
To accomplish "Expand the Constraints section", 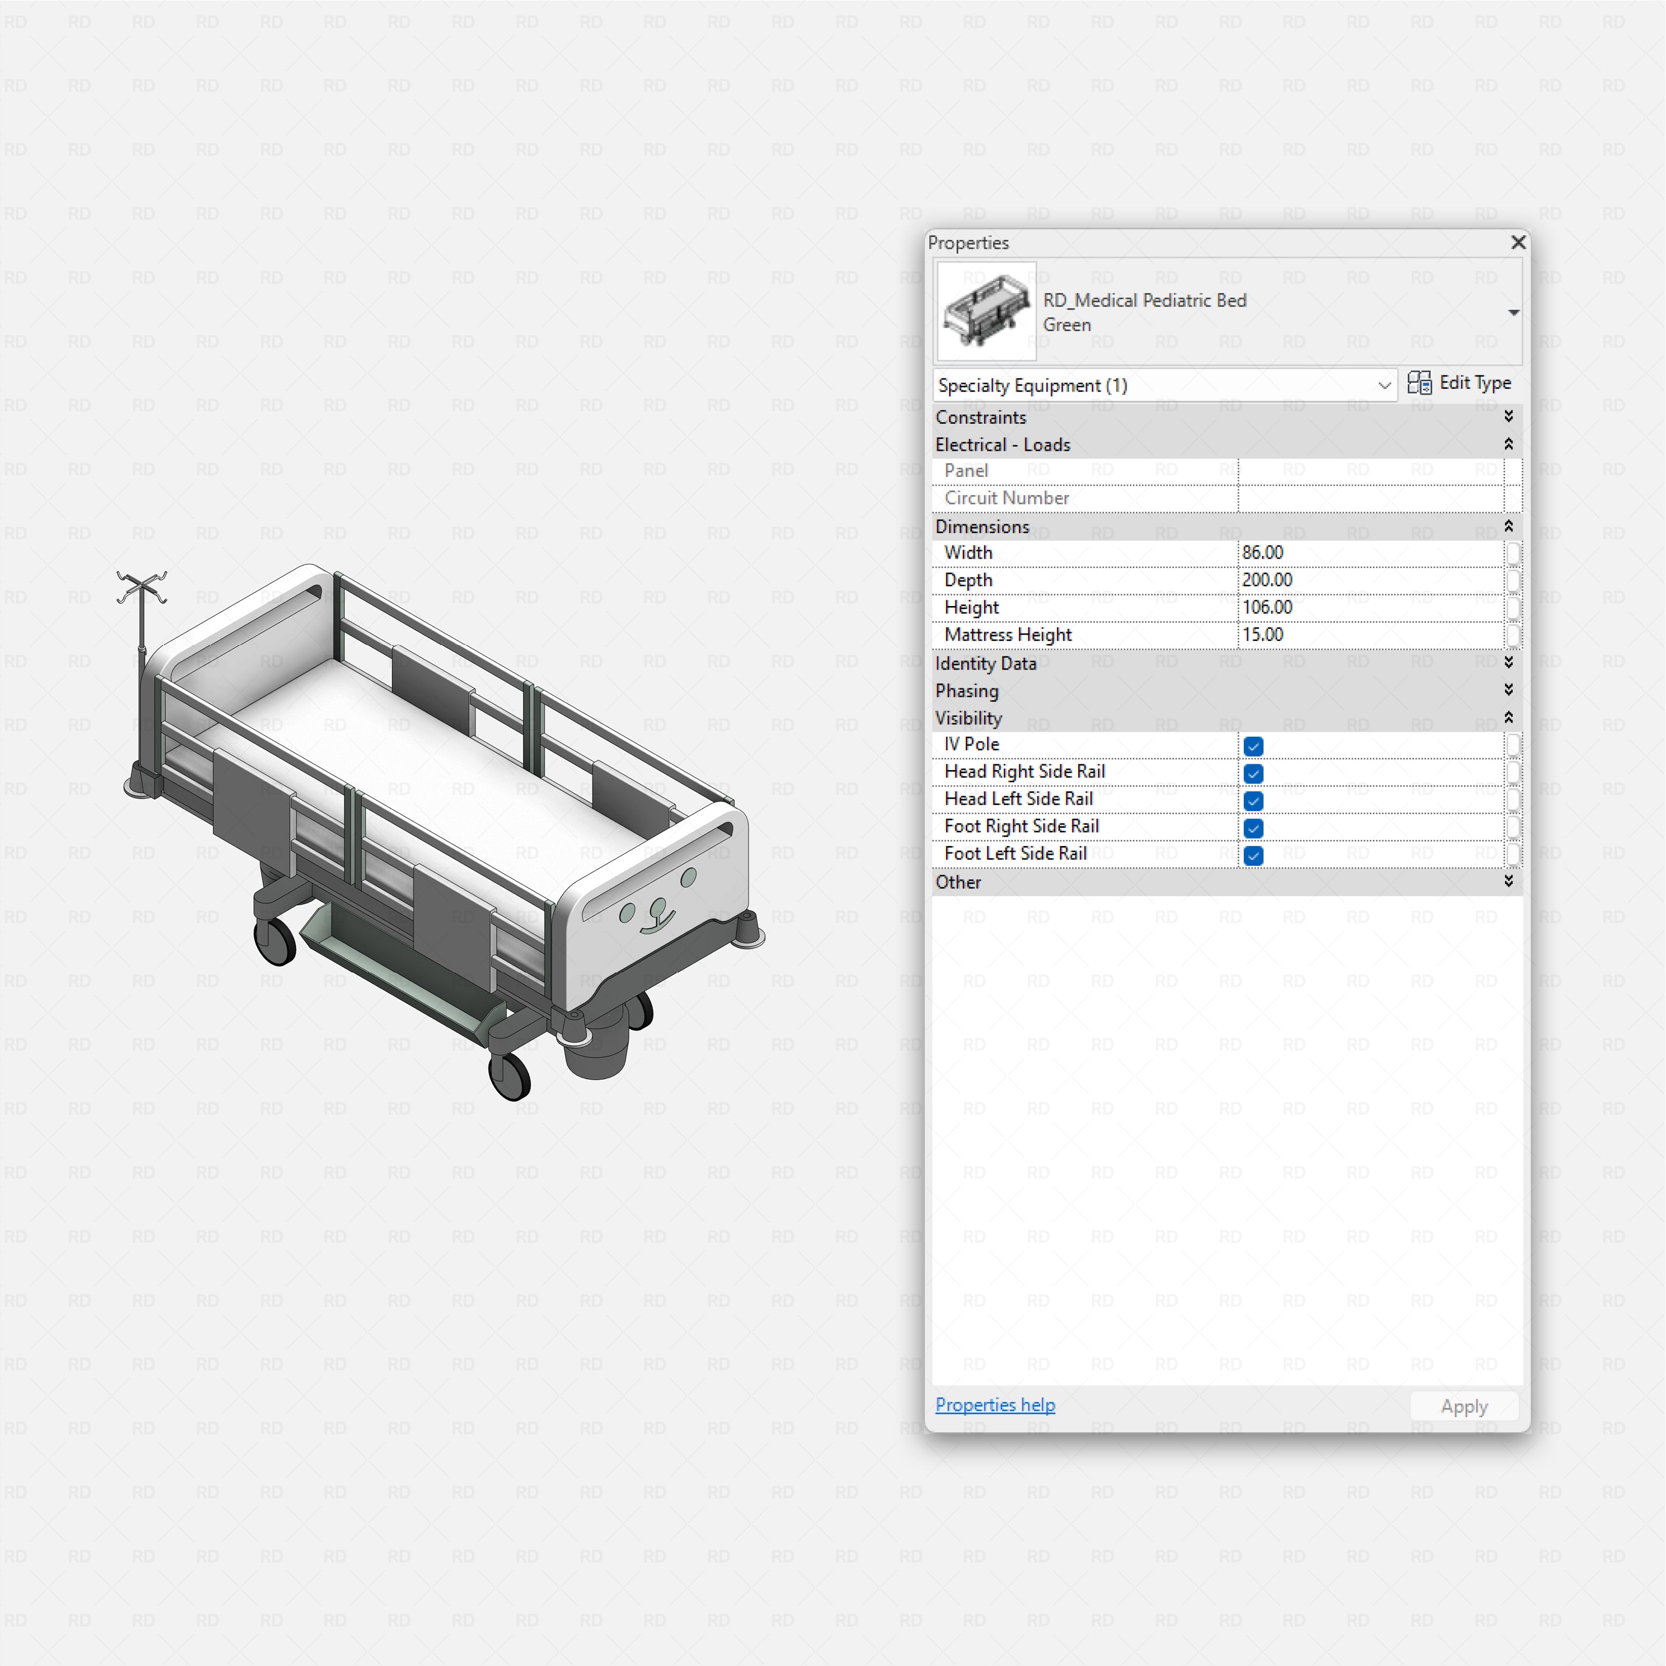I will pyautogui.click(x=1509, y=416).
